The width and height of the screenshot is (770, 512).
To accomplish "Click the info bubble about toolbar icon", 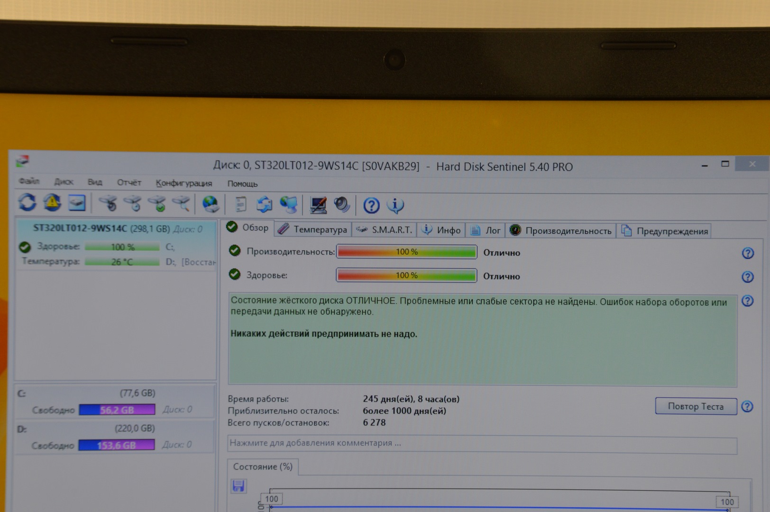I will 395,206.
